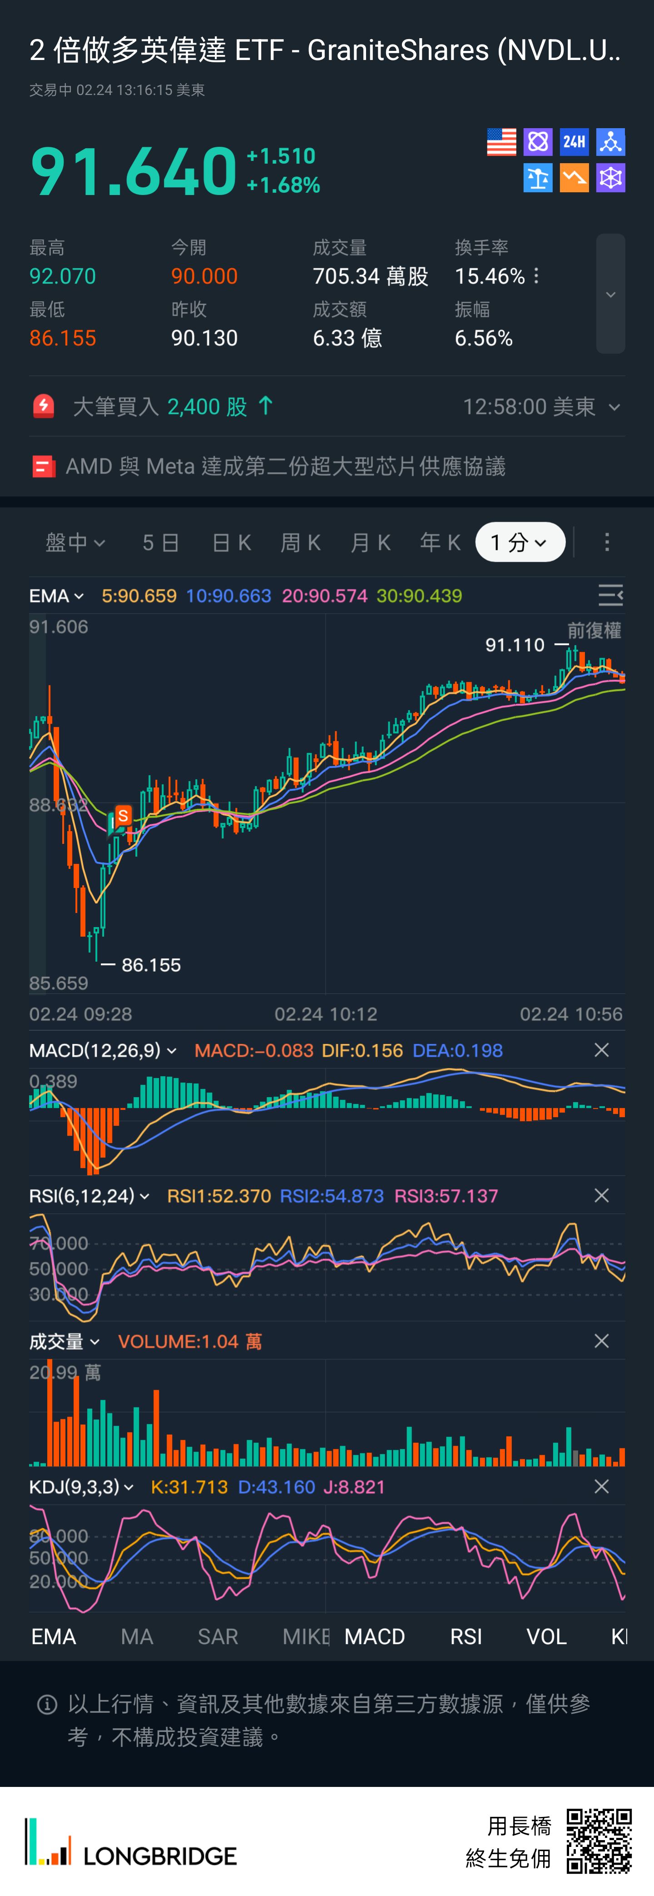The height and width of the screenshot is (1896, 654).
Task: Open the chart indicator settings list icon
Action: pyautogui.click(x=610, y=595)
